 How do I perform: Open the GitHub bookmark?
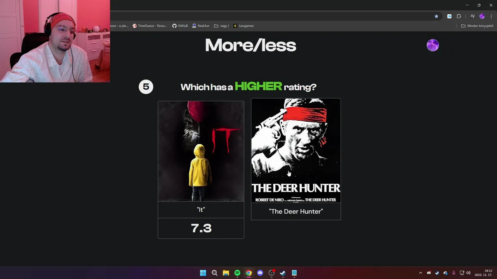coord(180,26)
